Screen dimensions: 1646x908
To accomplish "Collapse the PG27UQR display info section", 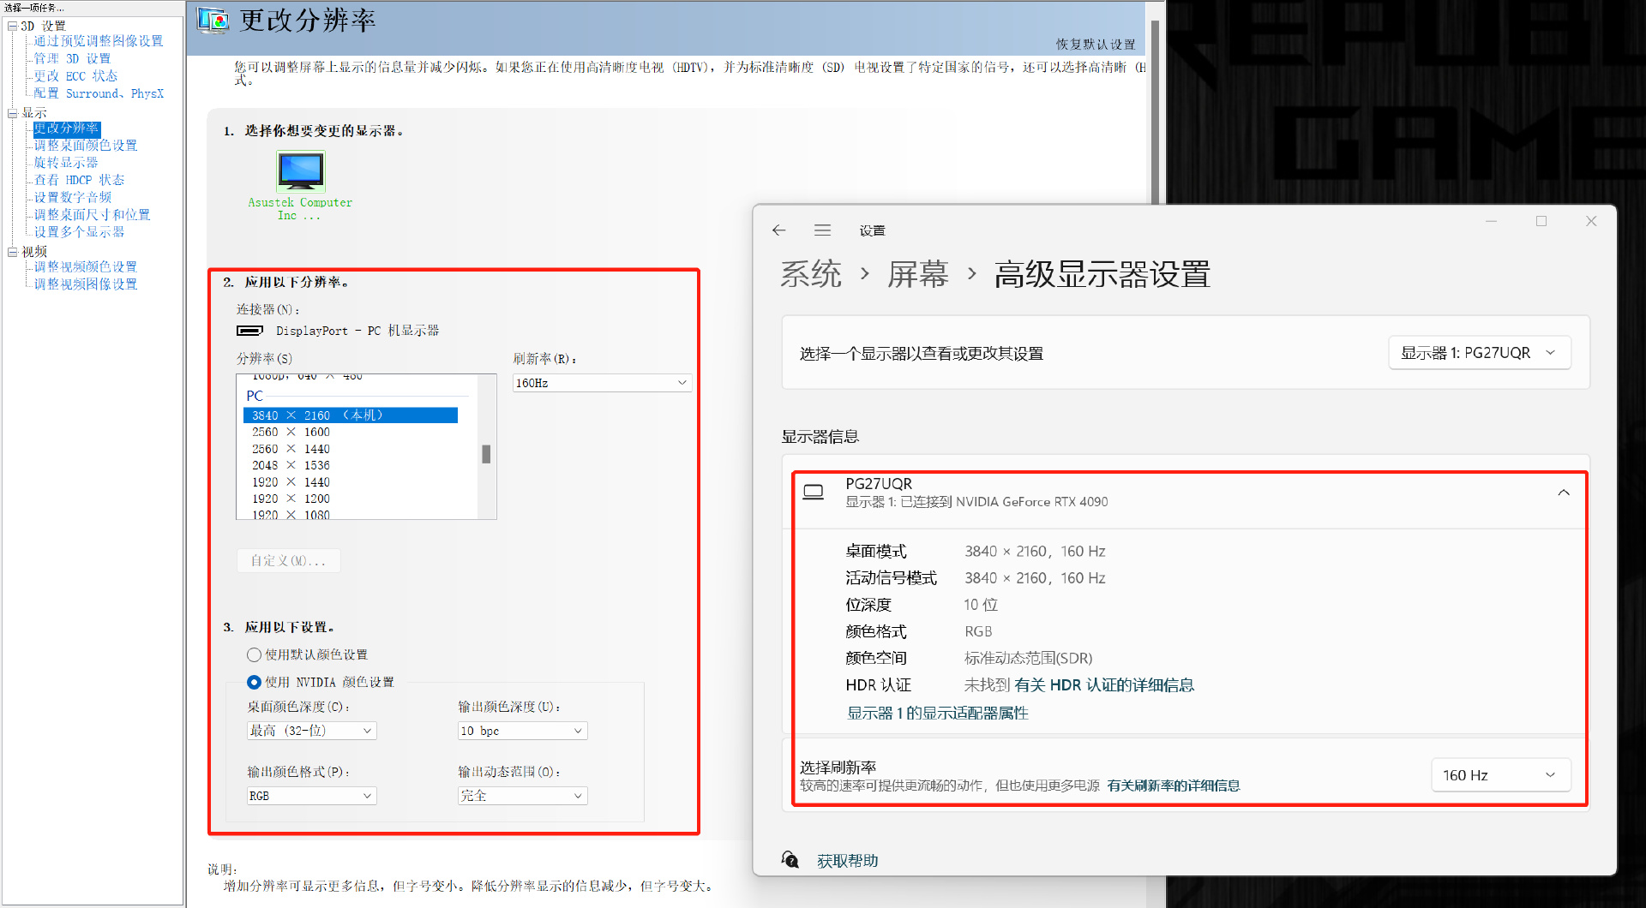I will coord(1564,493).
